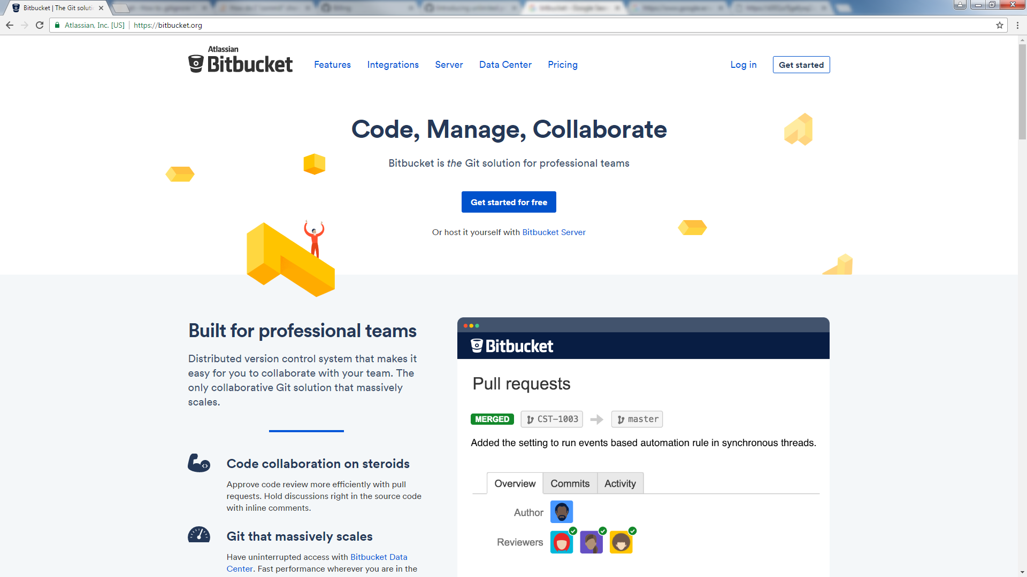Click the green padlock security icon
This screenshot has height=577, width=1027.
point(57,25)
